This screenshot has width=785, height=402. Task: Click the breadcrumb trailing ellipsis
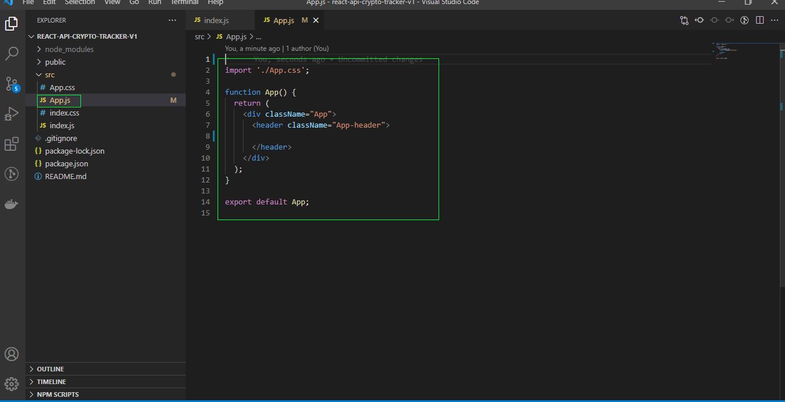point(259,36)
